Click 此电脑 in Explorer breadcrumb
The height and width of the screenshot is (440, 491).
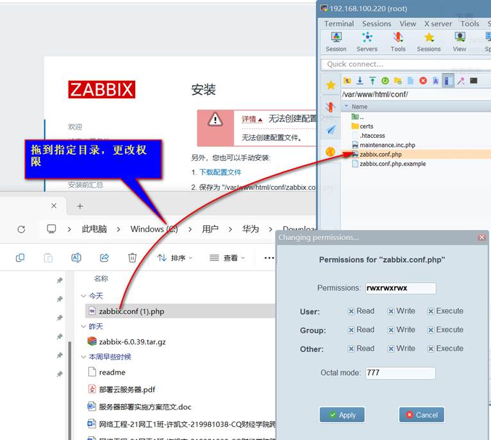click(x=94, y=229)
